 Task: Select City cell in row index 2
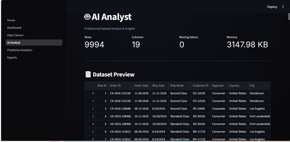click(259, 109)
